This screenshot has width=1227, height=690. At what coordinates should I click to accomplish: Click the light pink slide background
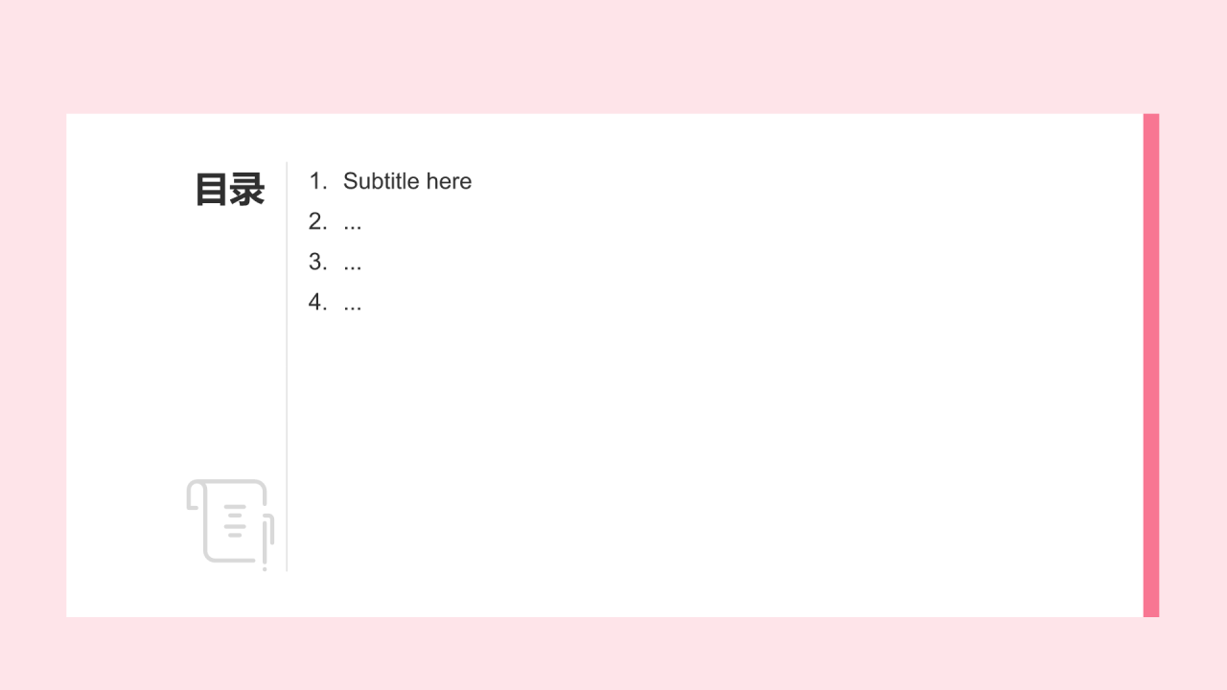613,57
